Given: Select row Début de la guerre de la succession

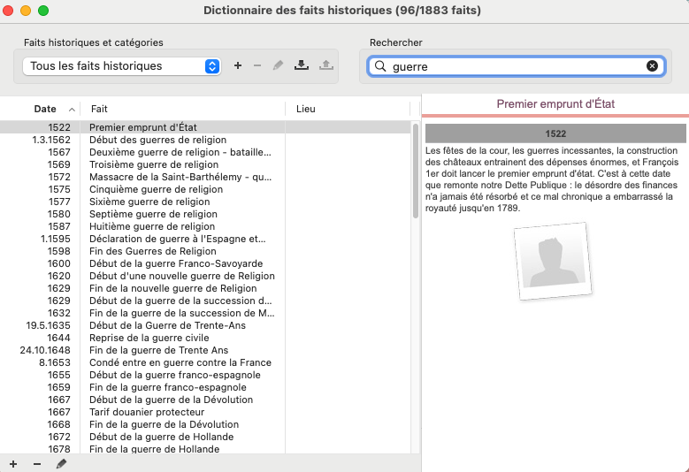Looking at the screenshot, I should click(x=205, y=301).
